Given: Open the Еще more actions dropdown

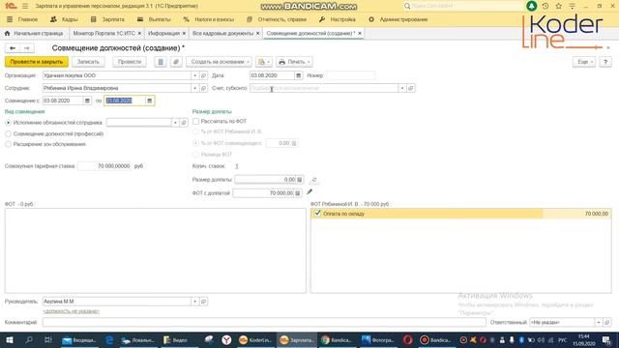Looking at the screenshot, I should coord(584,62).
